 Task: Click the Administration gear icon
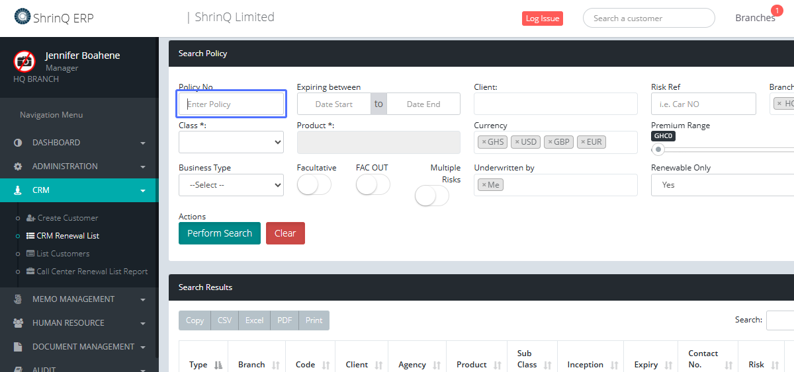18,167
